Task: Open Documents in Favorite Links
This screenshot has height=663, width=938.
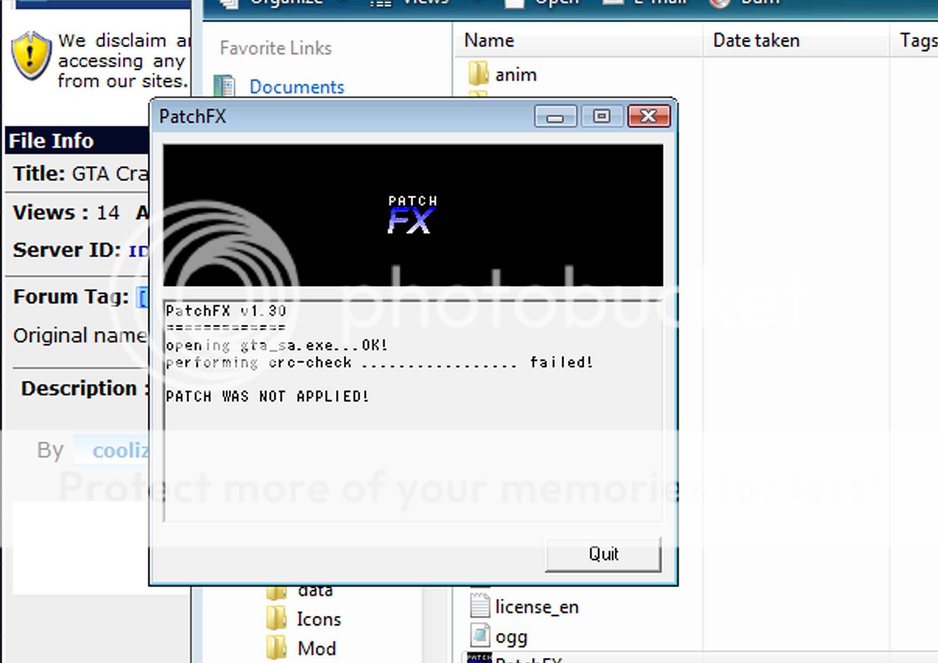Action: tap(297, 87)
